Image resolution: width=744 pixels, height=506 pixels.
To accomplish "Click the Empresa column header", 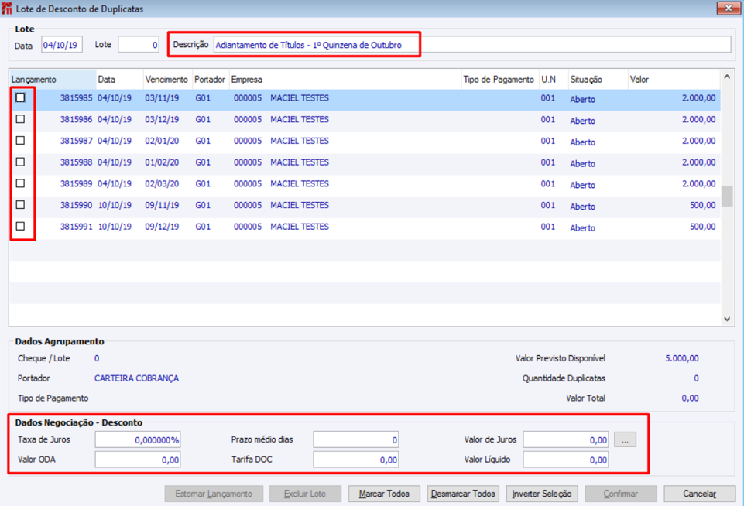I will pos(345,79).
